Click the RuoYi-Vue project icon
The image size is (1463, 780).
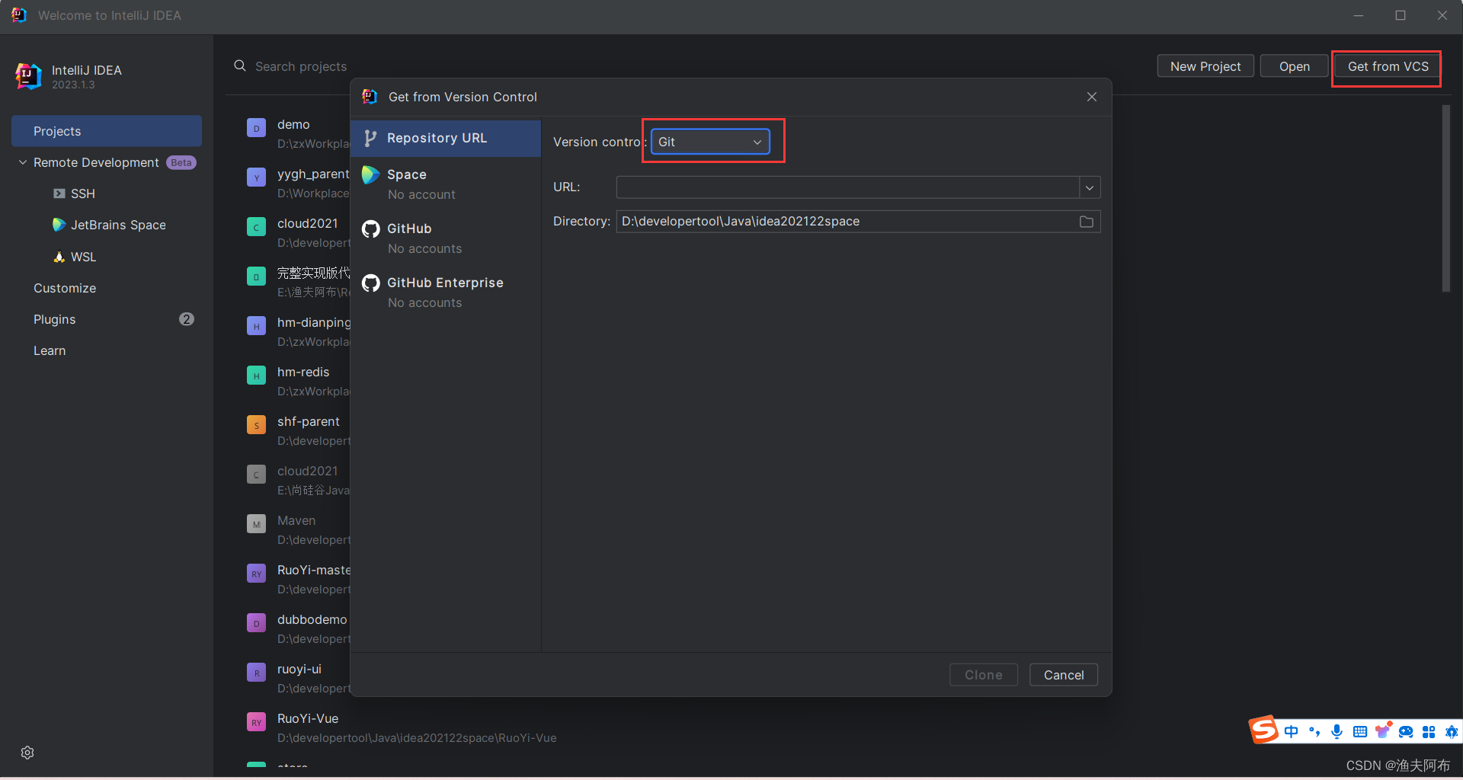256,722
